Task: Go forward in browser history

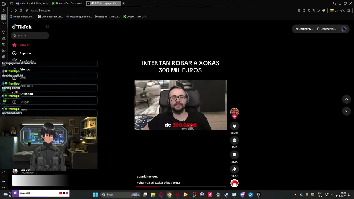Action: pyautogui.click(x=16, y=11)
